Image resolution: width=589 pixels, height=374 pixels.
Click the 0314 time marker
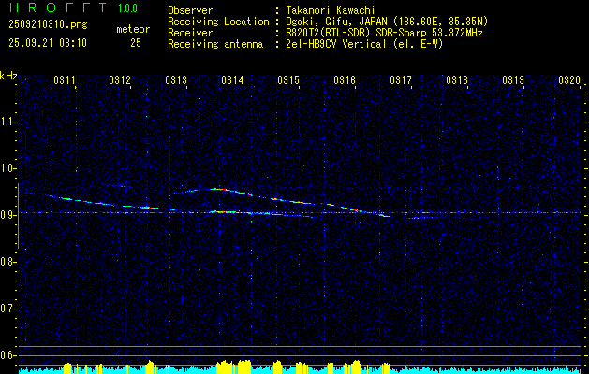point(232,80)
